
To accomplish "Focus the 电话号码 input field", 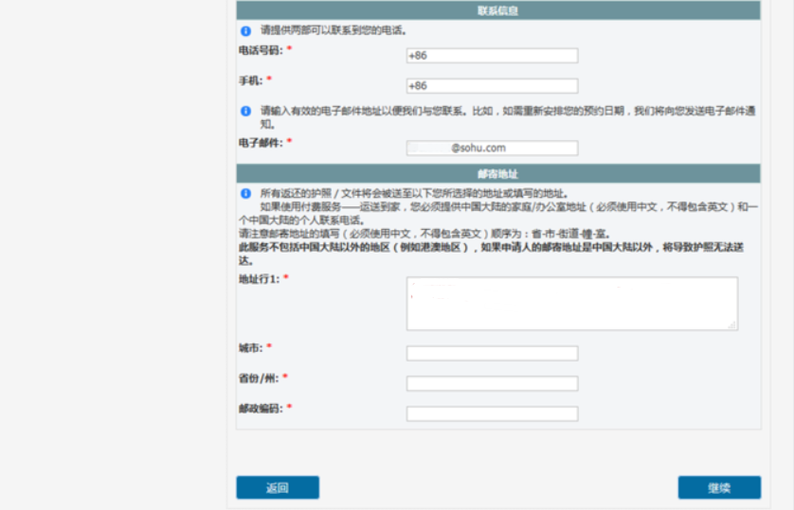I will [492, 56].
